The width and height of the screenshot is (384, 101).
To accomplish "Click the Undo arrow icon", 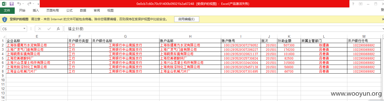I will (x=19, y=4).
